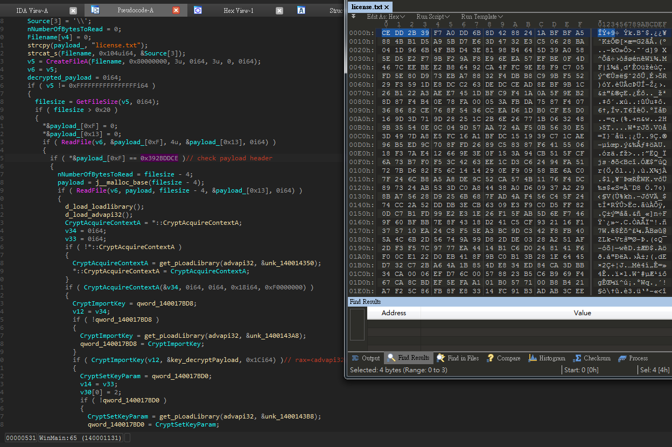Open the Process panel tab
This screenshot has width=672, height=447.
[x=633, y=358]
